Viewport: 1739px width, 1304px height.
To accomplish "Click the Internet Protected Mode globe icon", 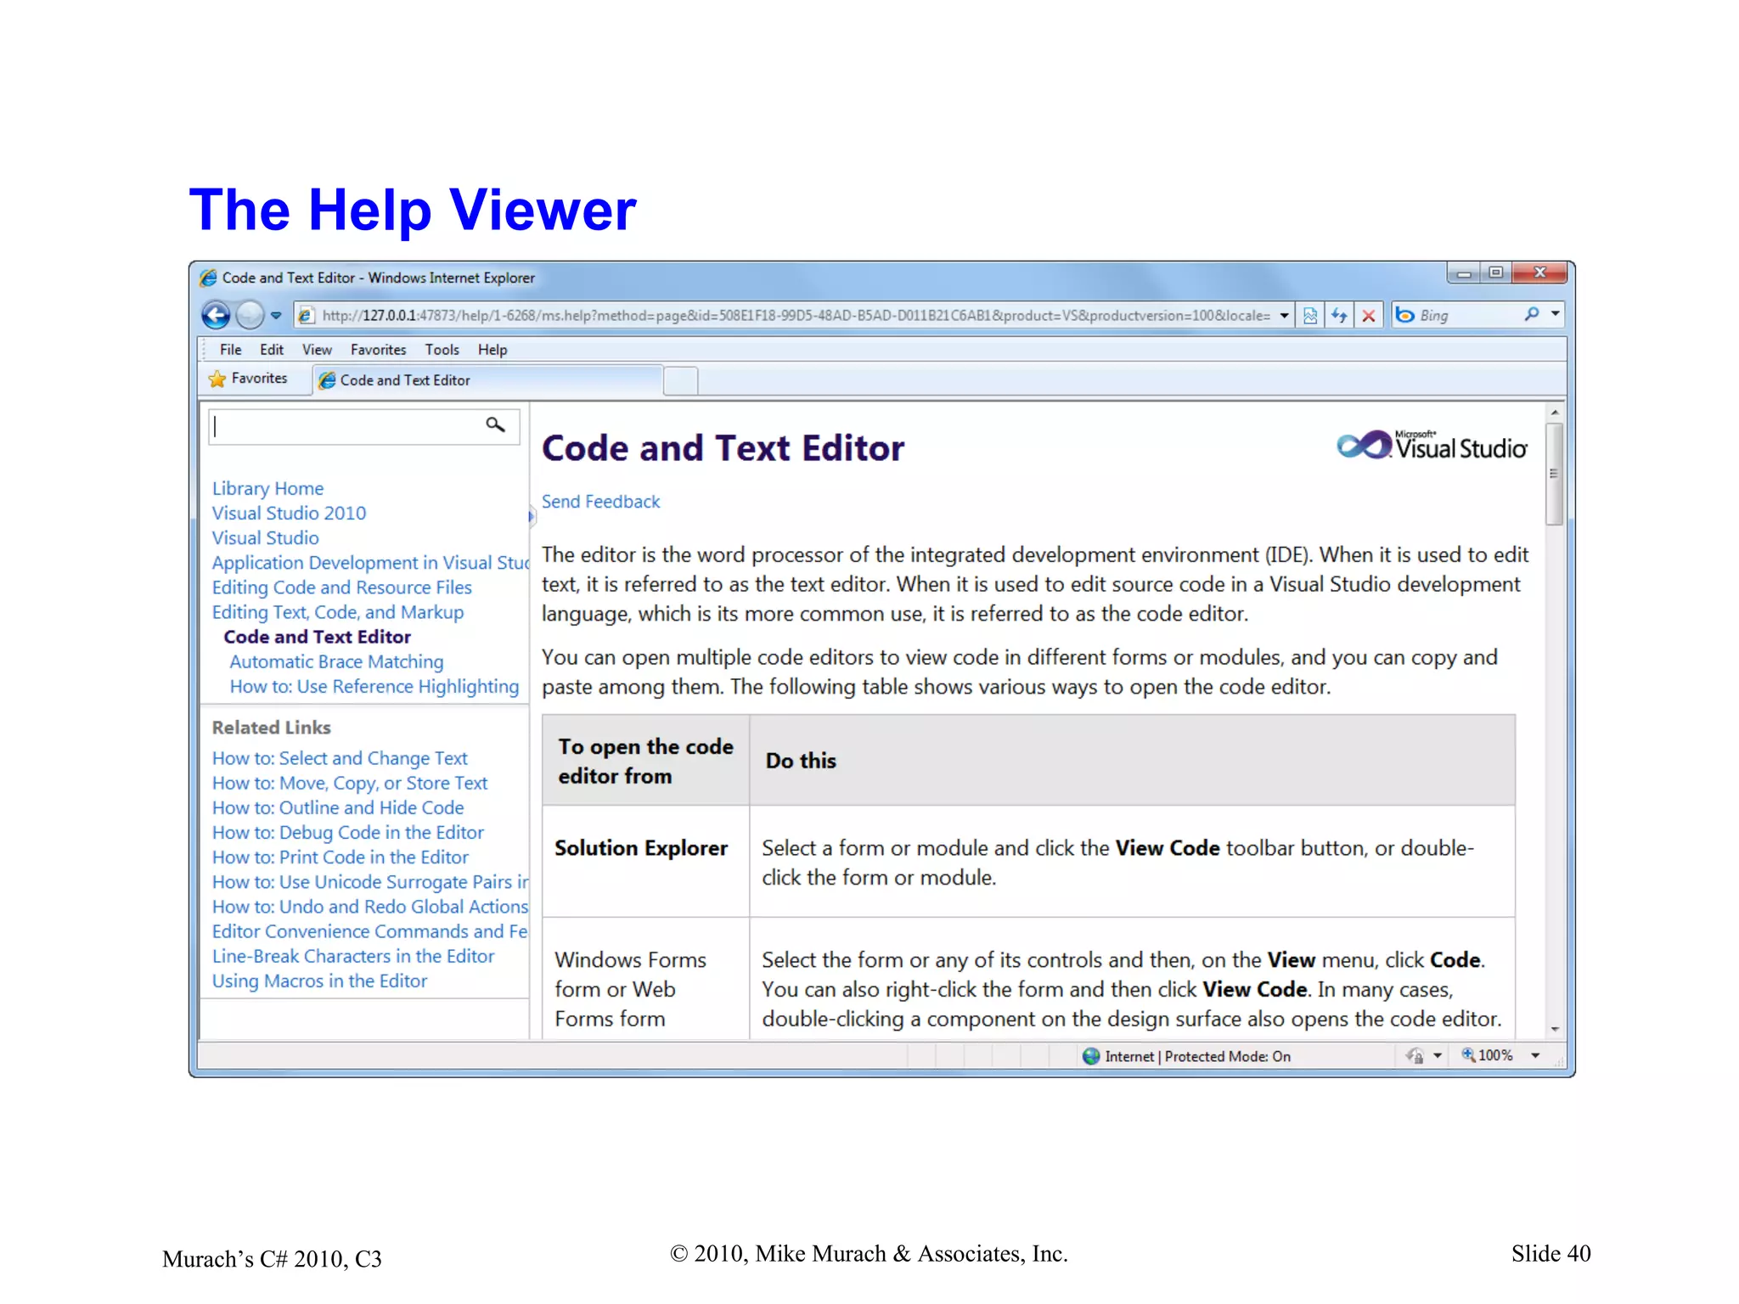I will [x=1091, y=1056].
